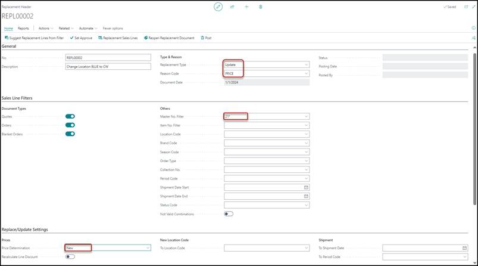
Task: Click Reopen Replacement Document
Action: [169, 38]
